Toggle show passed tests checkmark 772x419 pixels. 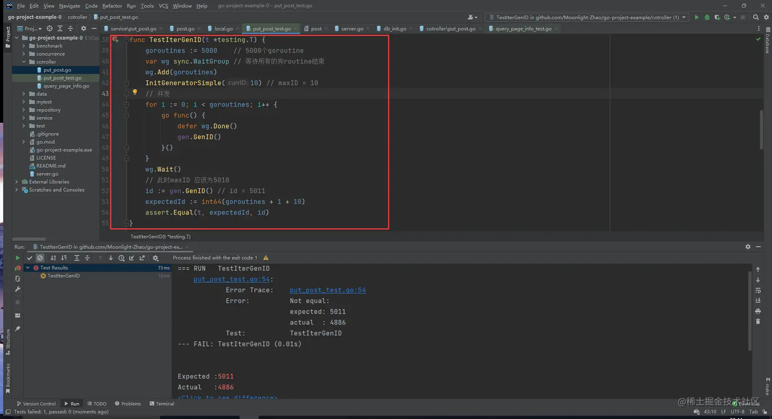coord(30,258)
